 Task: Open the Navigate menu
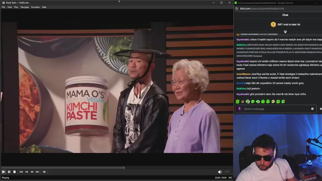point(25,7)
